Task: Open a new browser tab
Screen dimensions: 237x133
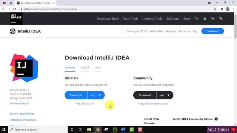Action: click(x=60, y=3)
